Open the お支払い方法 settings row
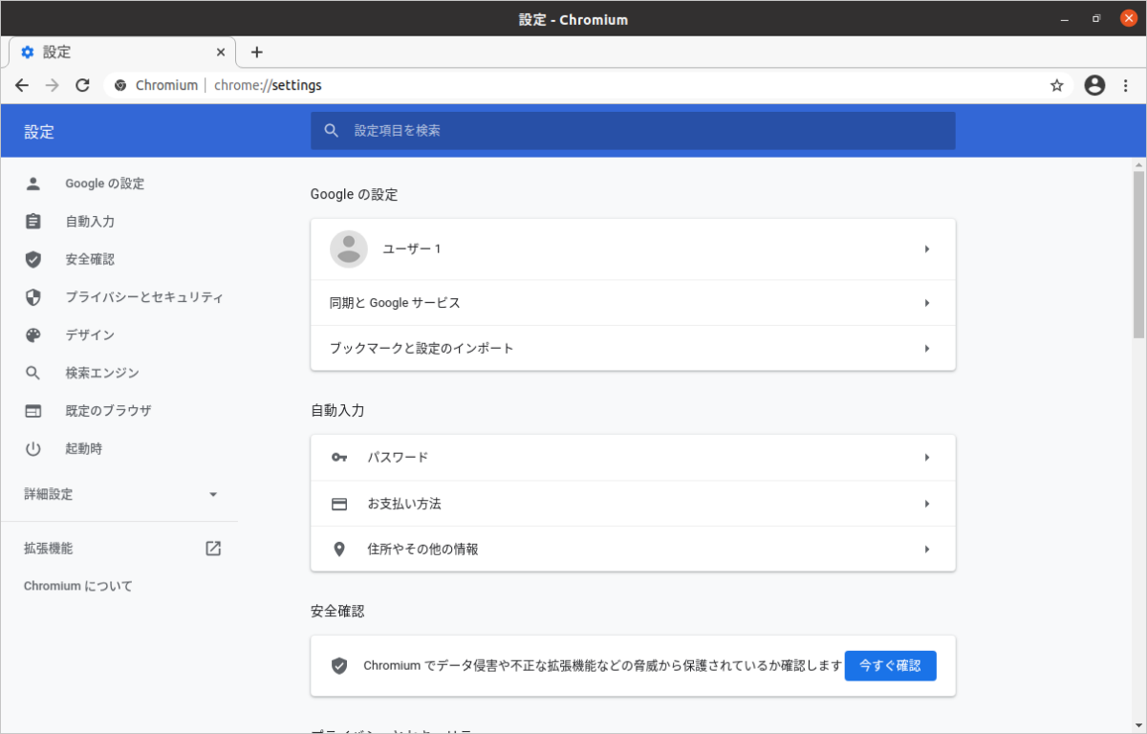1147x734 pixels. [x=633, y=504]
